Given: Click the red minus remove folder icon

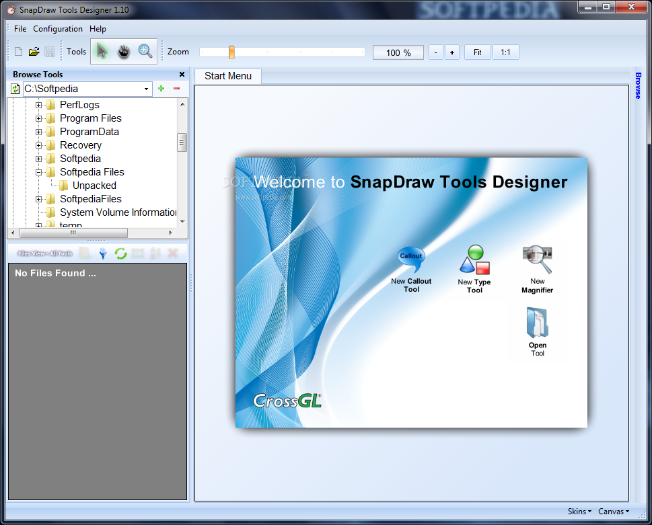Looking at the screenshot, I should 177,89.
